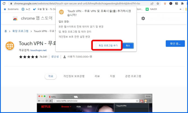Click 취소 to cancel the dialog
The image size is (188, 113).
click(128, 46)
